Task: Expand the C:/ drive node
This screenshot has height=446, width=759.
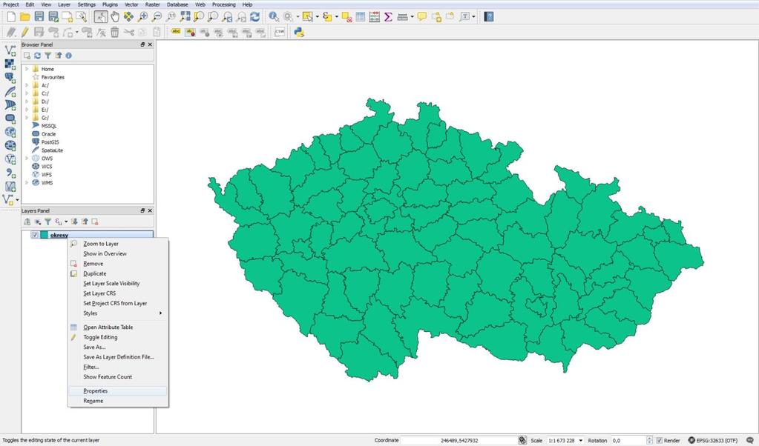Action: 27,93
